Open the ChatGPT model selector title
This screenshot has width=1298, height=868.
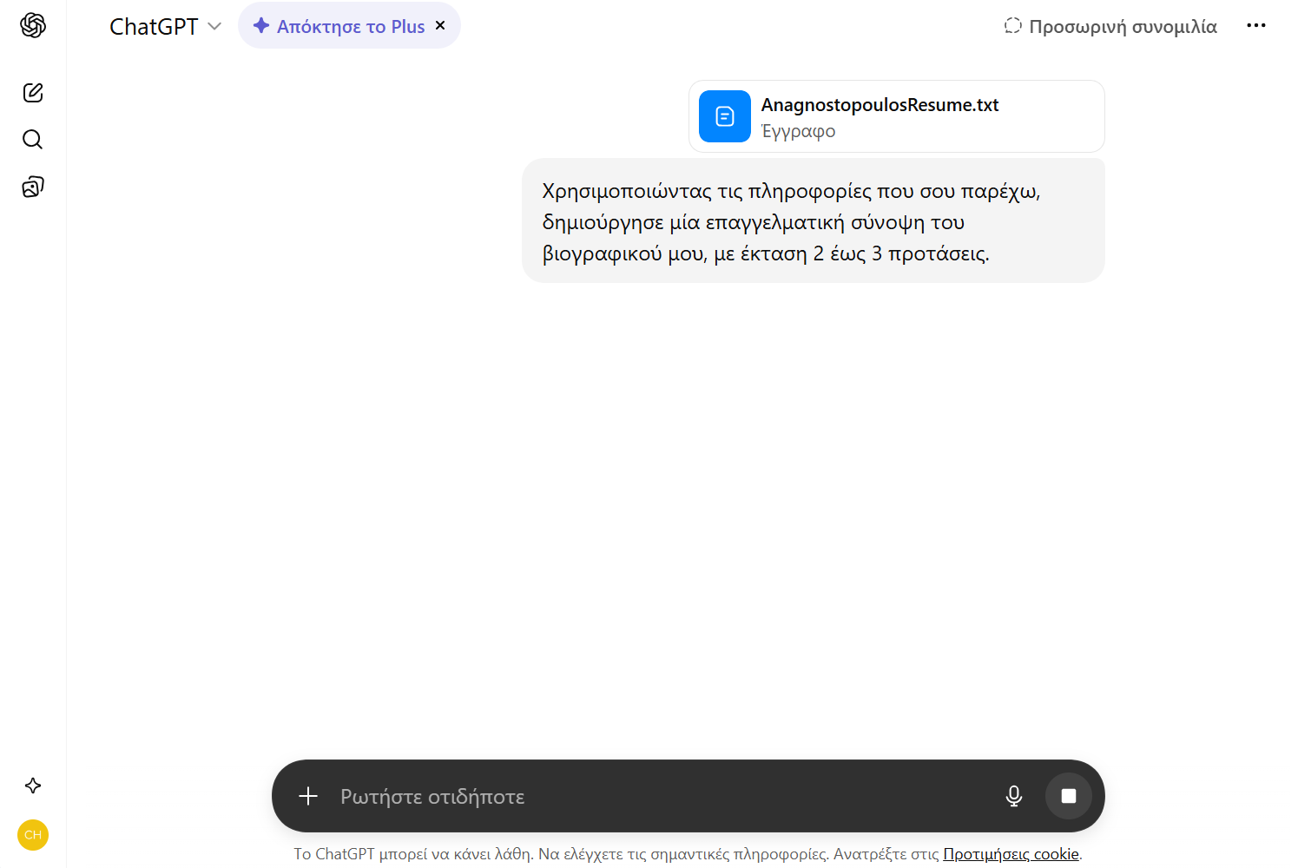[x=154, y=27]
